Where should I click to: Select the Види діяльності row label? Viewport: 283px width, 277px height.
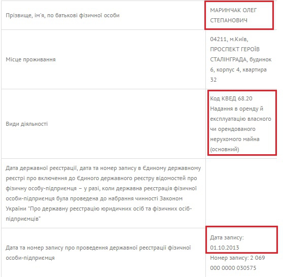click(x=27, y=124)
